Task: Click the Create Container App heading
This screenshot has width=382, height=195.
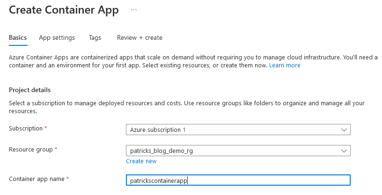Action: (x=64, y=10)
